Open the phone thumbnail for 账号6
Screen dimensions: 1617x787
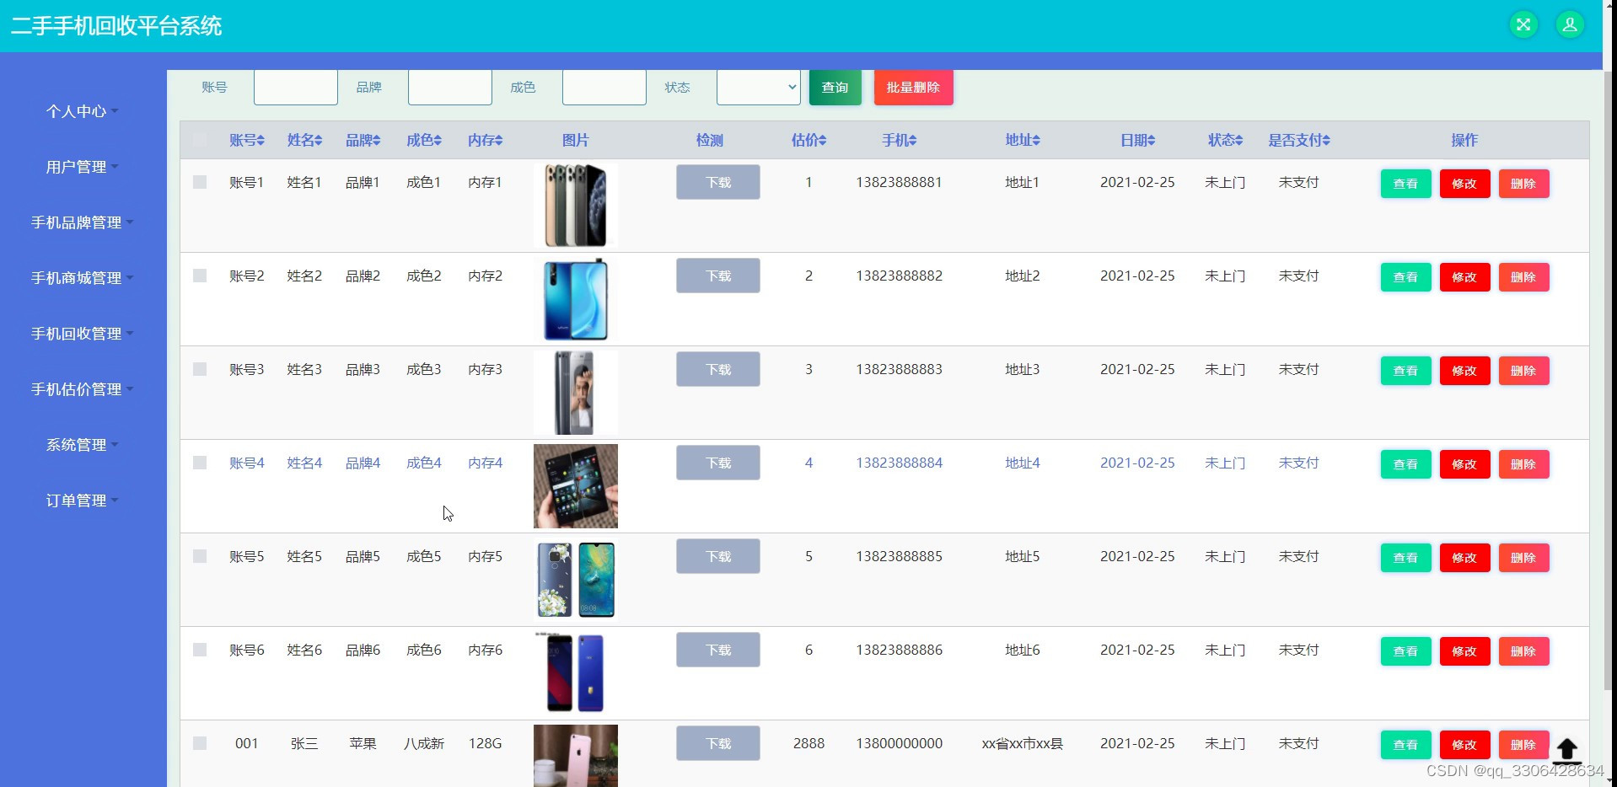coord(576,673)
